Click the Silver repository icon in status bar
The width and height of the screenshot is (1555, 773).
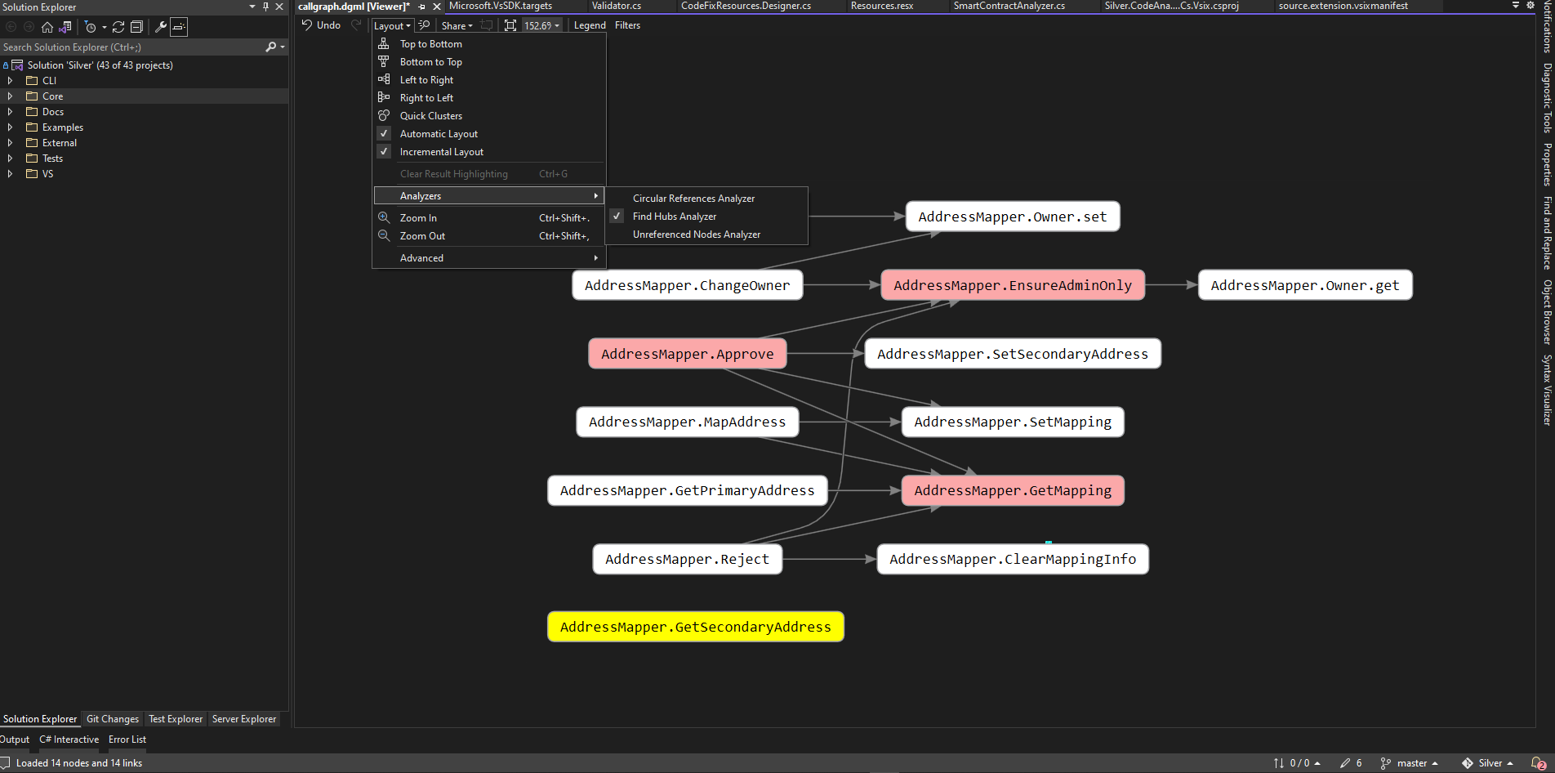coord(1468,763)
